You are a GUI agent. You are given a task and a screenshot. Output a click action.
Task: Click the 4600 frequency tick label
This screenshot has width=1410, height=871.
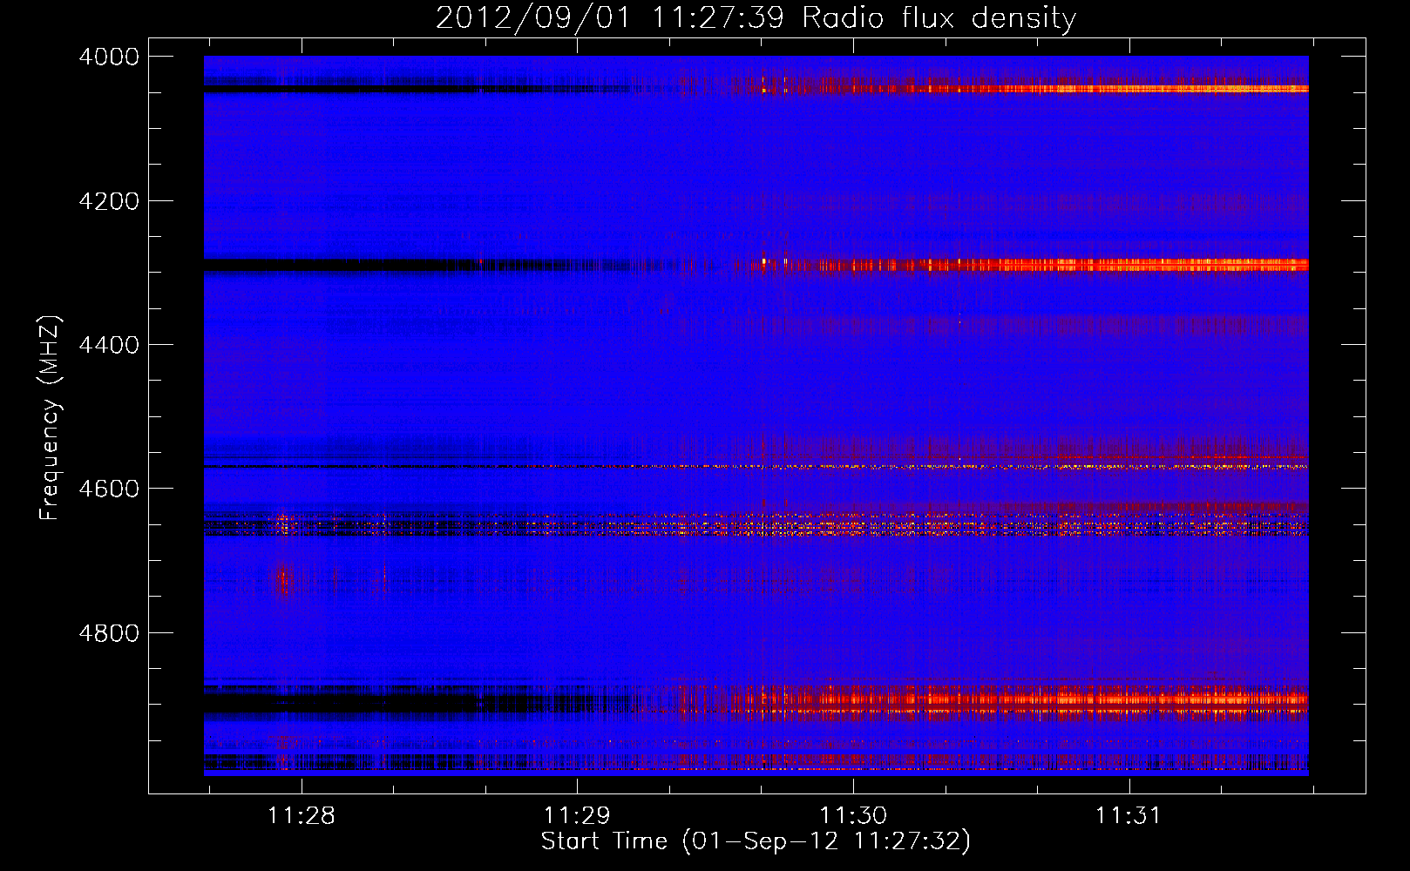[x=109, y=489]
